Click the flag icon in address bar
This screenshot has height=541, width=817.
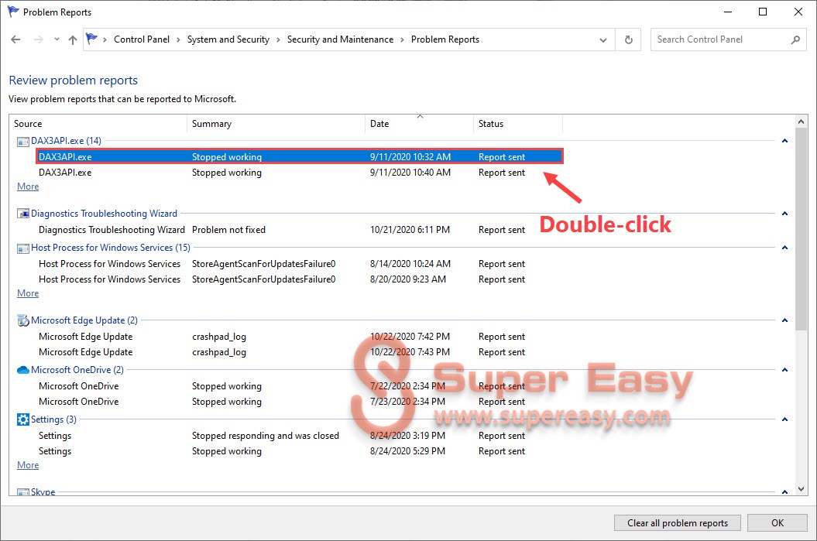coord(91,39)
